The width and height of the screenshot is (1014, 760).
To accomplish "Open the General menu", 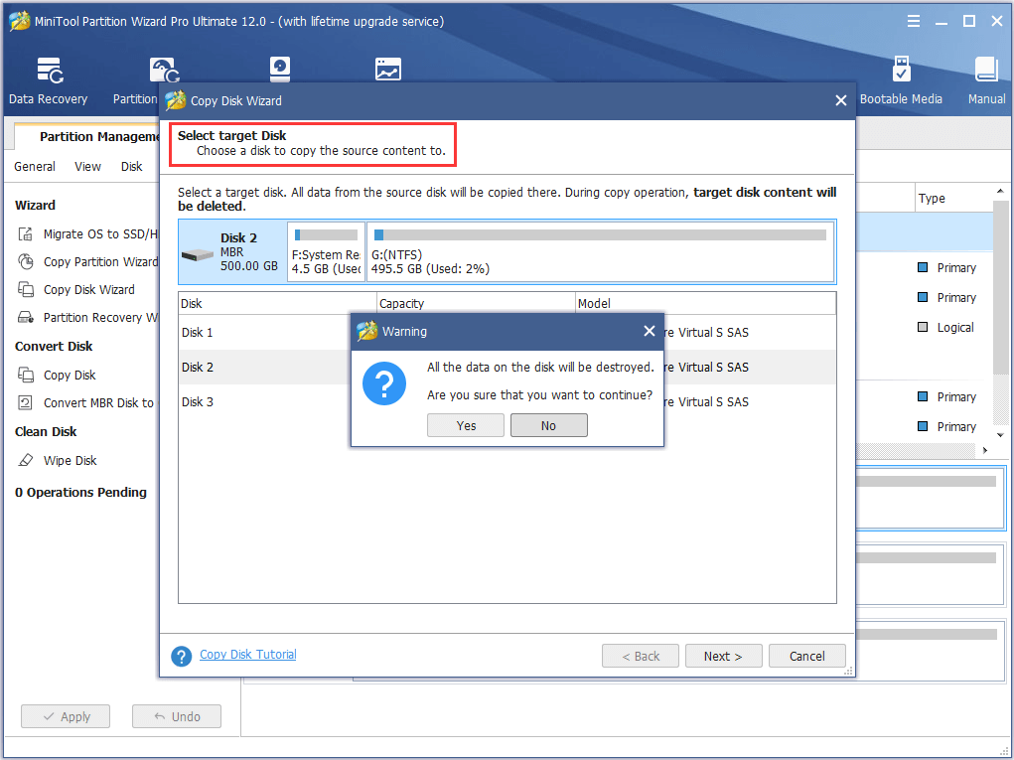I will [x=35, y=167].
